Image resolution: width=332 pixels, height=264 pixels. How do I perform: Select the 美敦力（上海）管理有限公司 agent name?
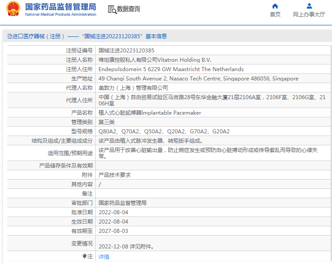pyautogui.click(x=133, y=88)
